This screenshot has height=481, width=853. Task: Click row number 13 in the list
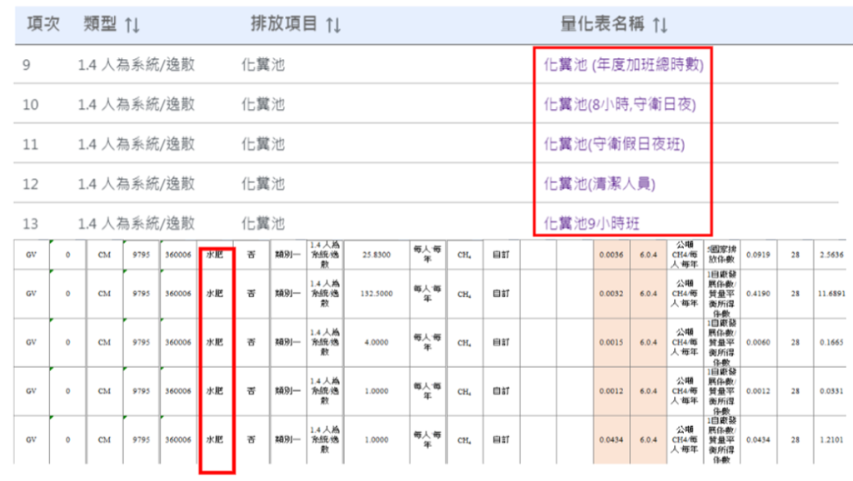point(31,224)
